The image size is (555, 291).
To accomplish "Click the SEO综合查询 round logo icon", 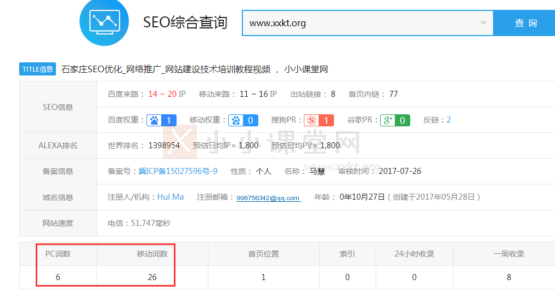I will pyautogui.click(x=104, y=21).
